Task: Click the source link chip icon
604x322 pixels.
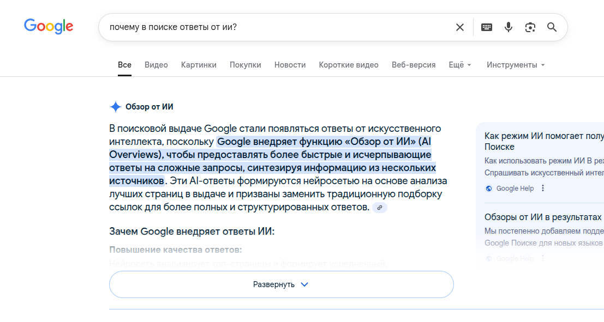Action: [380, 208]
